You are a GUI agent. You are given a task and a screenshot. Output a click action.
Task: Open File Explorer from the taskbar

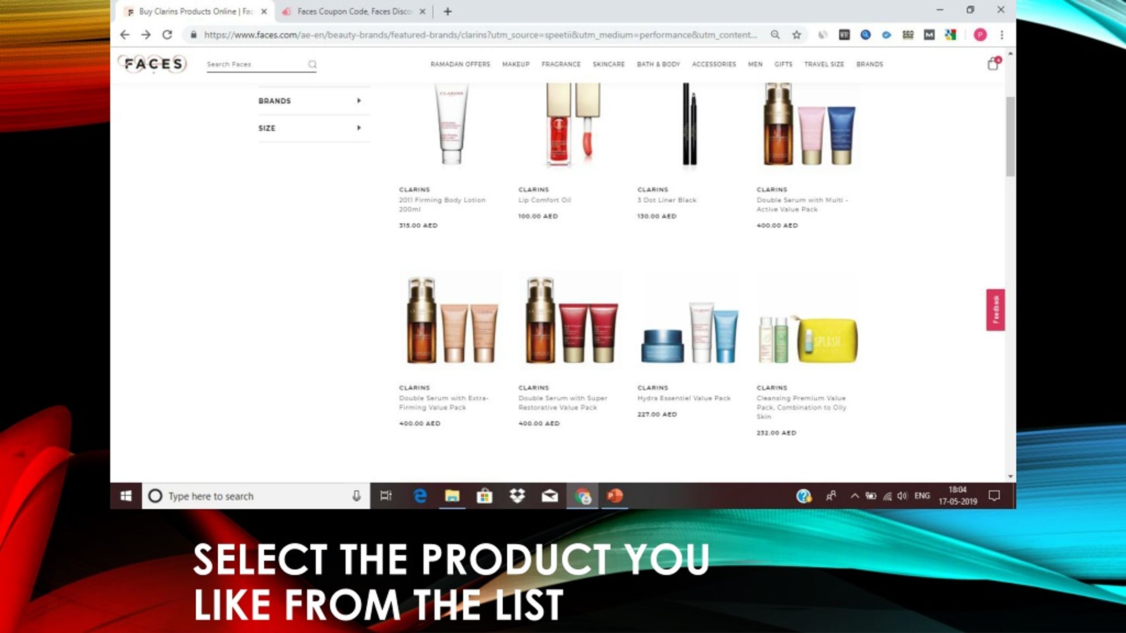452,496
